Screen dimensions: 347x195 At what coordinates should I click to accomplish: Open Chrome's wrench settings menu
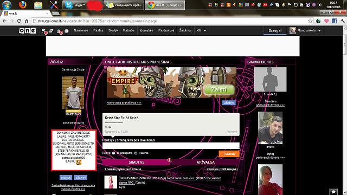(343, 21)
